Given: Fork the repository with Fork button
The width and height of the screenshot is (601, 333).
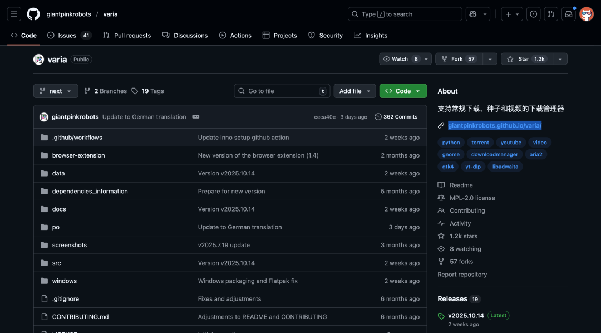Looking at the screenshot, I should point(459,59).
